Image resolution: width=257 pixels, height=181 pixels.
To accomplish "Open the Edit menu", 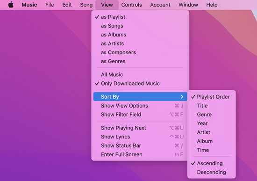I will pos(67,5).
